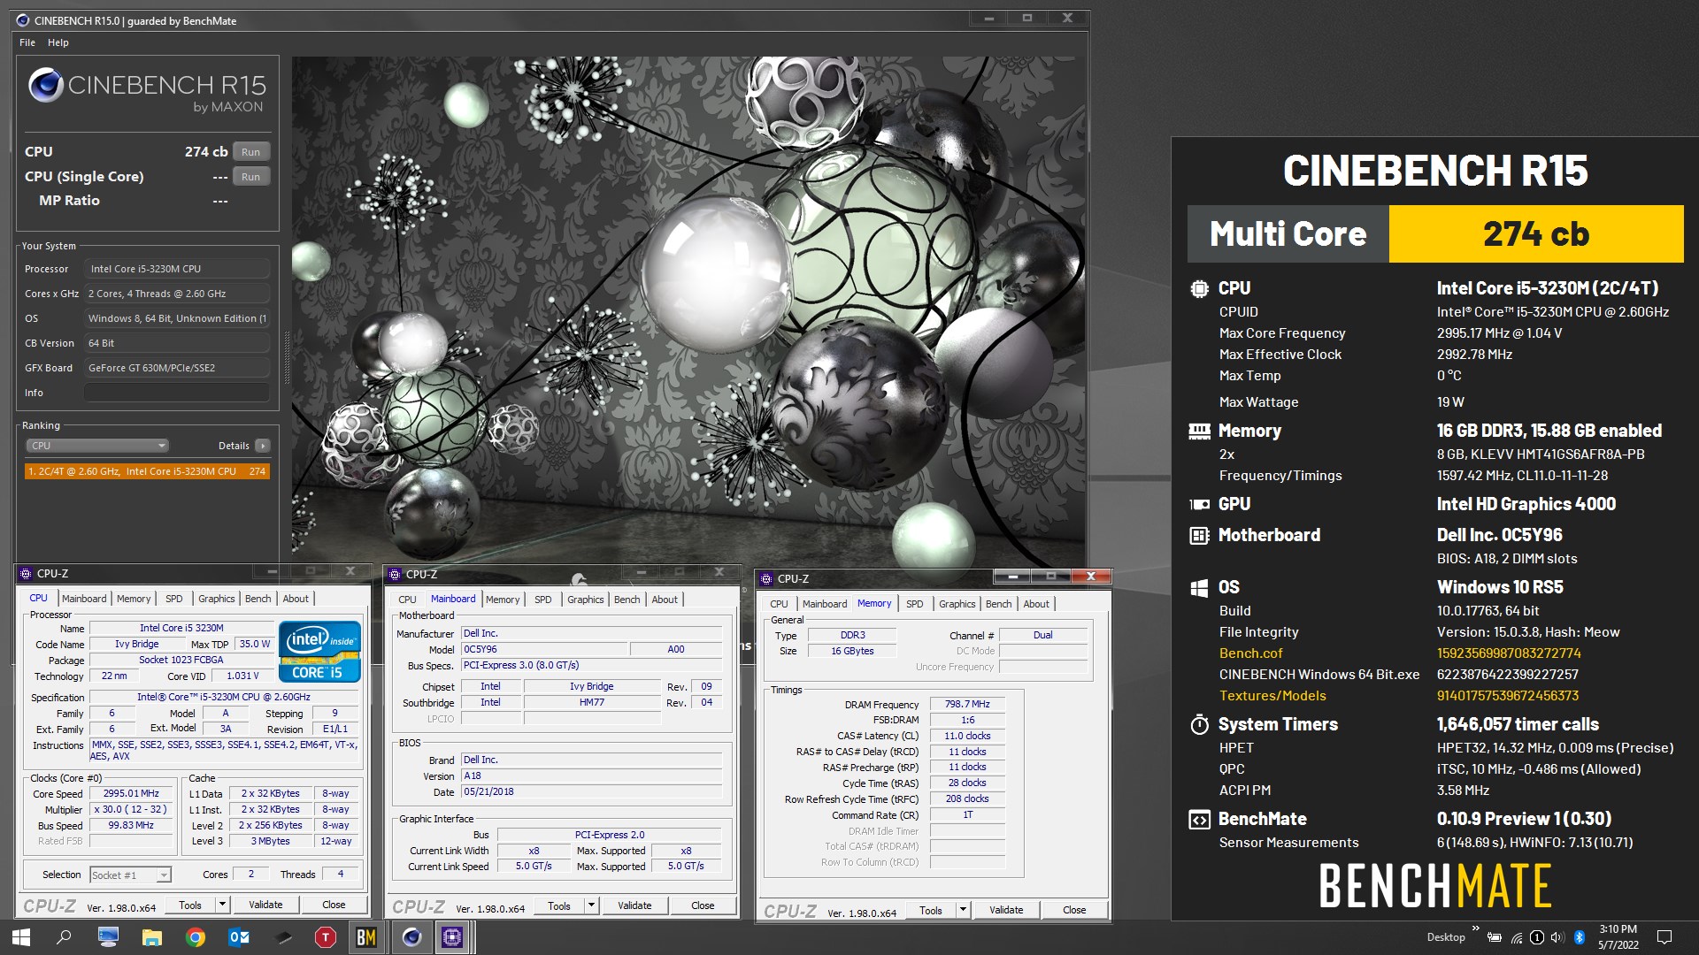Switch to CPU-Z purple taskbar icon
The width and height of the screenshot is (1699, 955).
[x=453, y=937]
